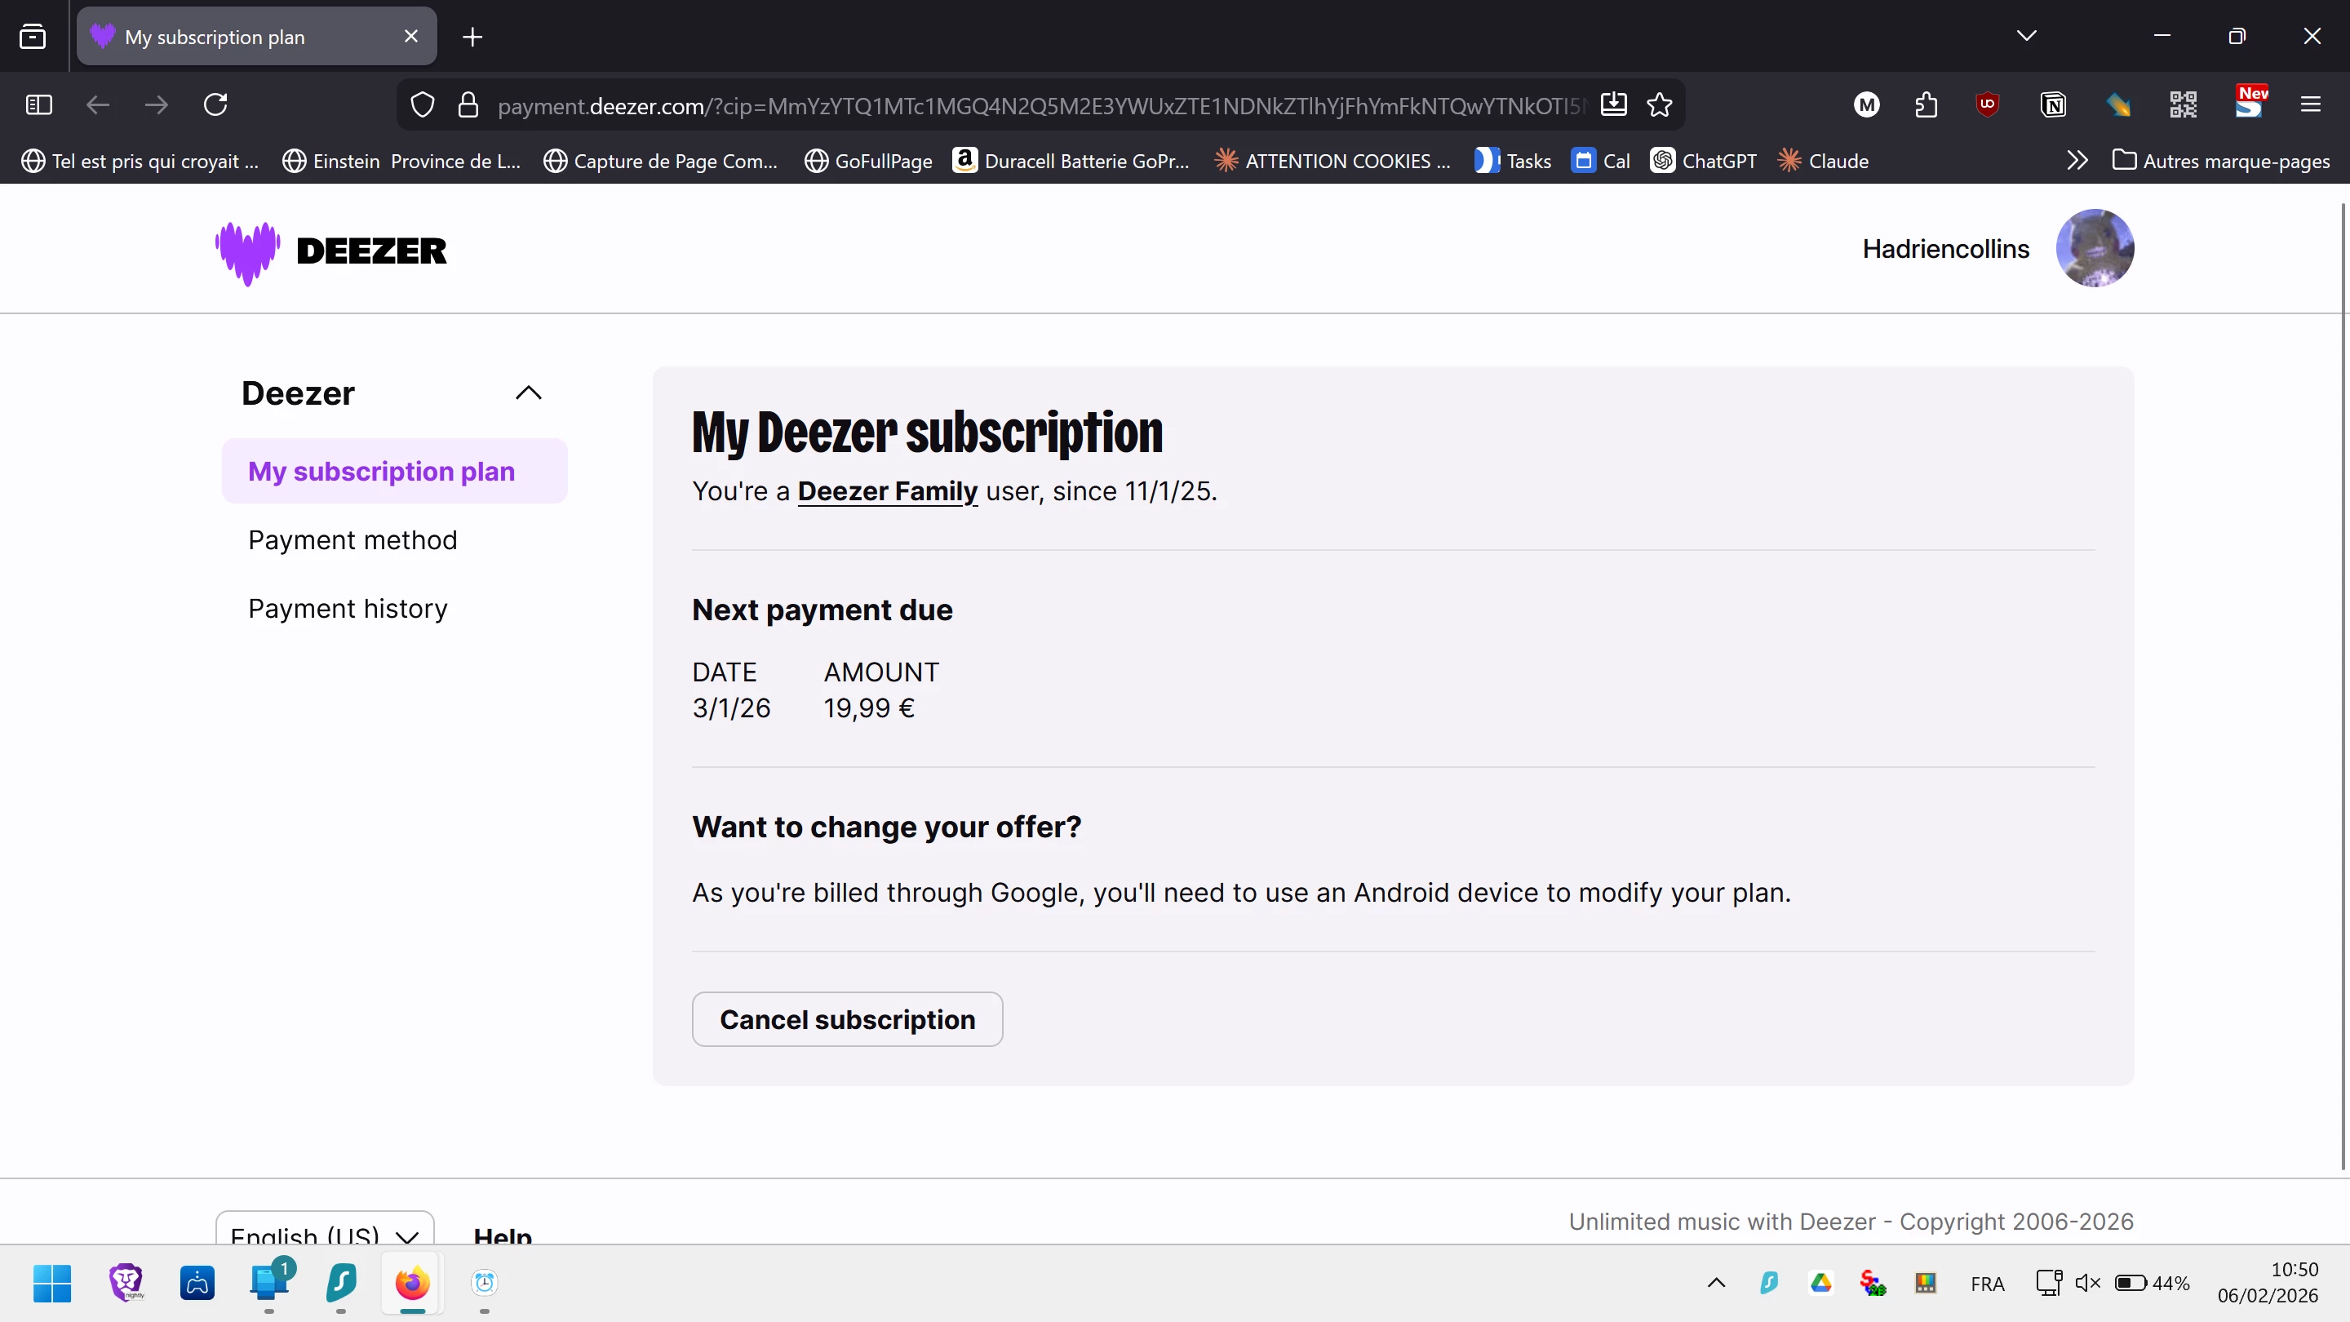Viewport: 2350px width, 1322px height.
Task: Show more bookmarks with the chevron
Action: 2077,161
